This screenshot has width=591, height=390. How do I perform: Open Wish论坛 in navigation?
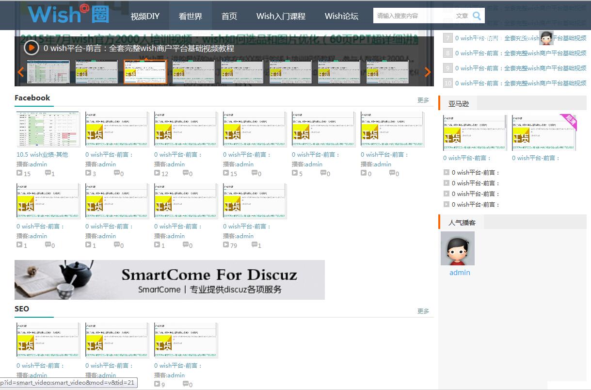coord(342,16)
